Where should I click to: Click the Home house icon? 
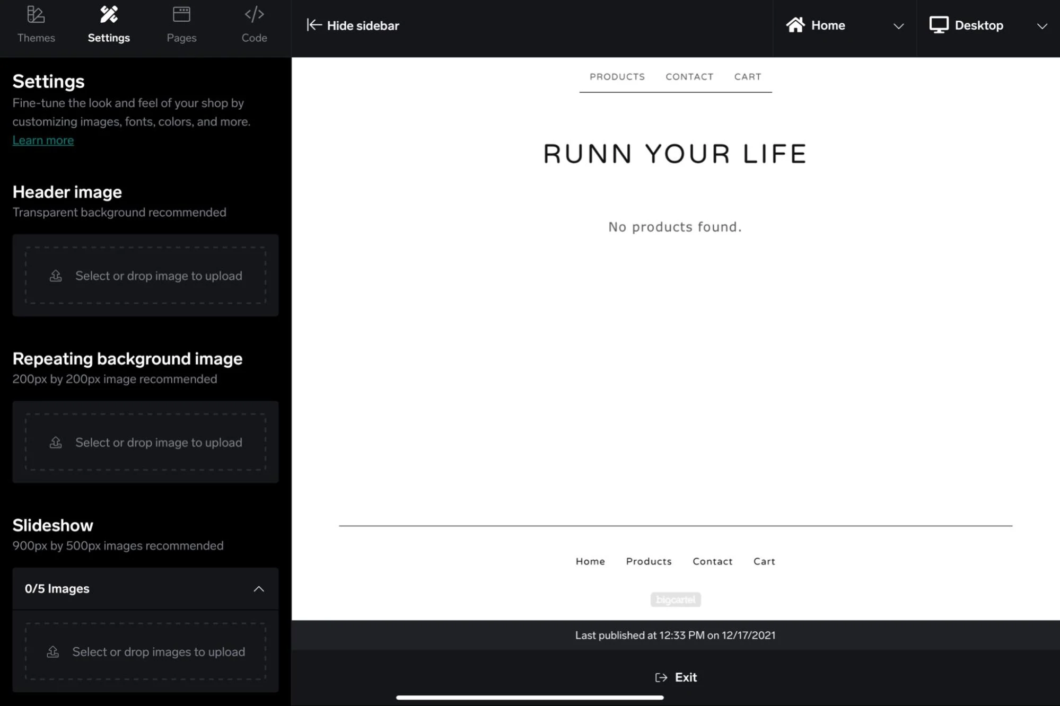coord(795,25)
